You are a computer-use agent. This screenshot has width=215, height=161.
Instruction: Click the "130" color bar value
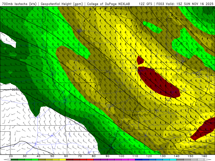163,156
